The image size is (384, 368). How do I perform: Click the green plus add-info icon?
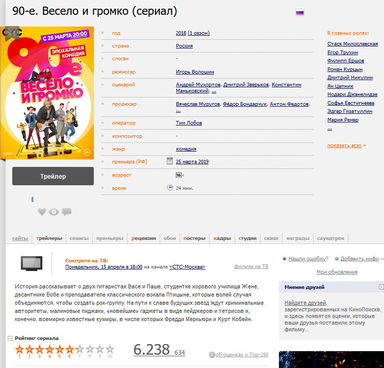click(x=337, y=259)
